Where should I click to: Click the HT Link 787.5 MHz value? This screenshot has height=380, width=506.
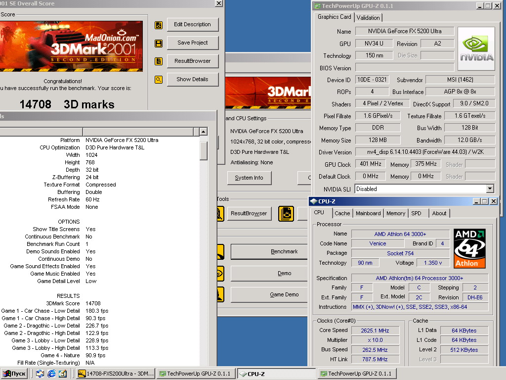[x=375, y=359]
